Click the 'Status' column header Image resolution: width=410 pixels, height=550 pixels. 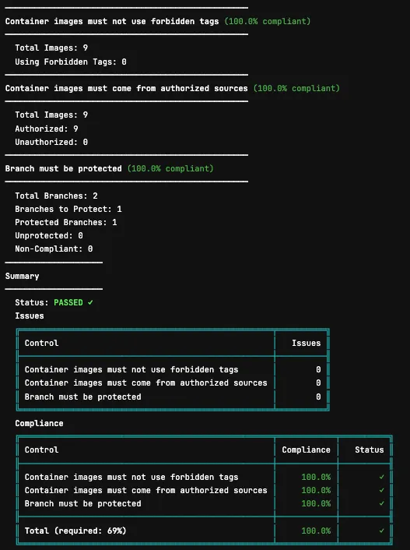pyautogui.click(x=370, y=450)
